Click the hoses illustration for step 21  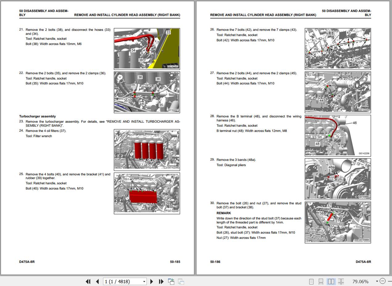click(x=147, y=49)
